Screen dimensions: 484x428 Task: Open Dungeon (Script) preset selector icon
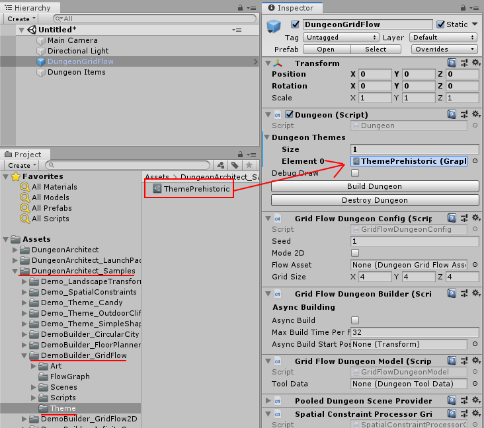[464, 114]
